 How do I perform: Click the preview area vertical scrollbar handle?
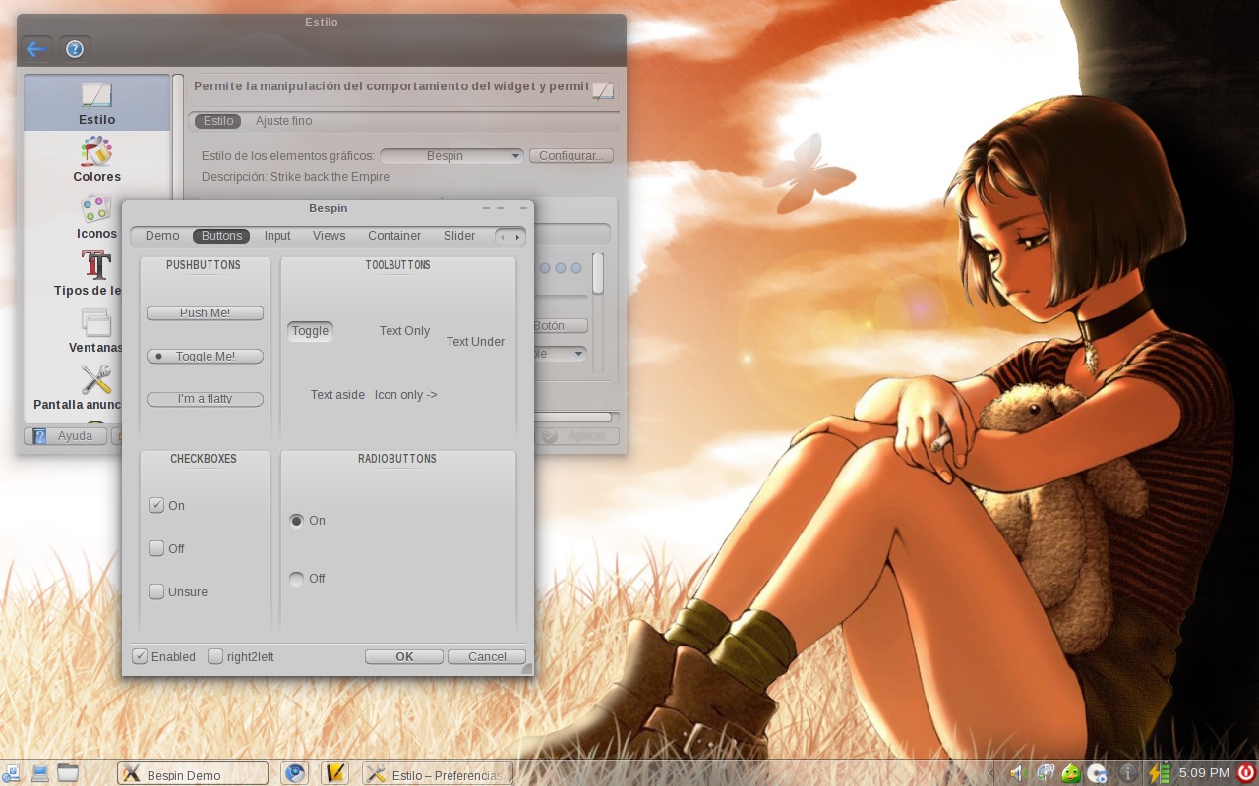click(x=598, y=273)
